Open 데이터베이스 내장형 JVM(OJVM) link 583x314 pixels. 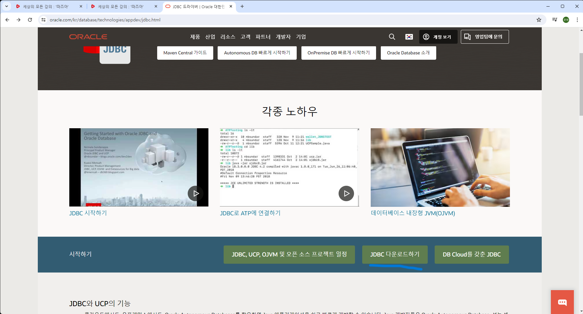coord(413,213)
